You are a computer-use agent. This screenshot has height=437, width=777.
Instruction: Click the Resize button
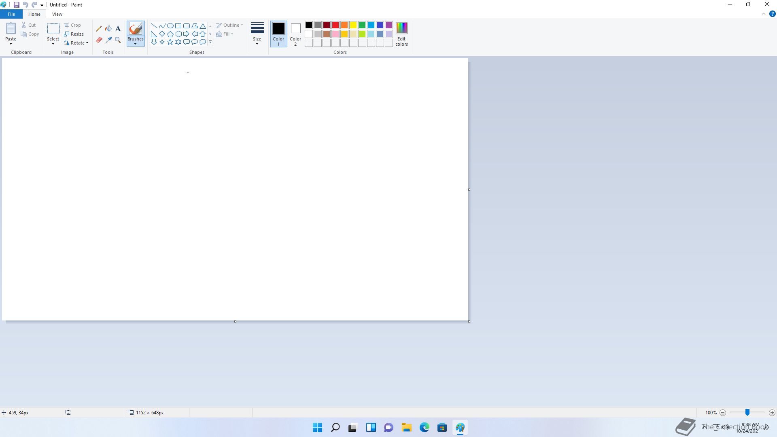[74, 34]
